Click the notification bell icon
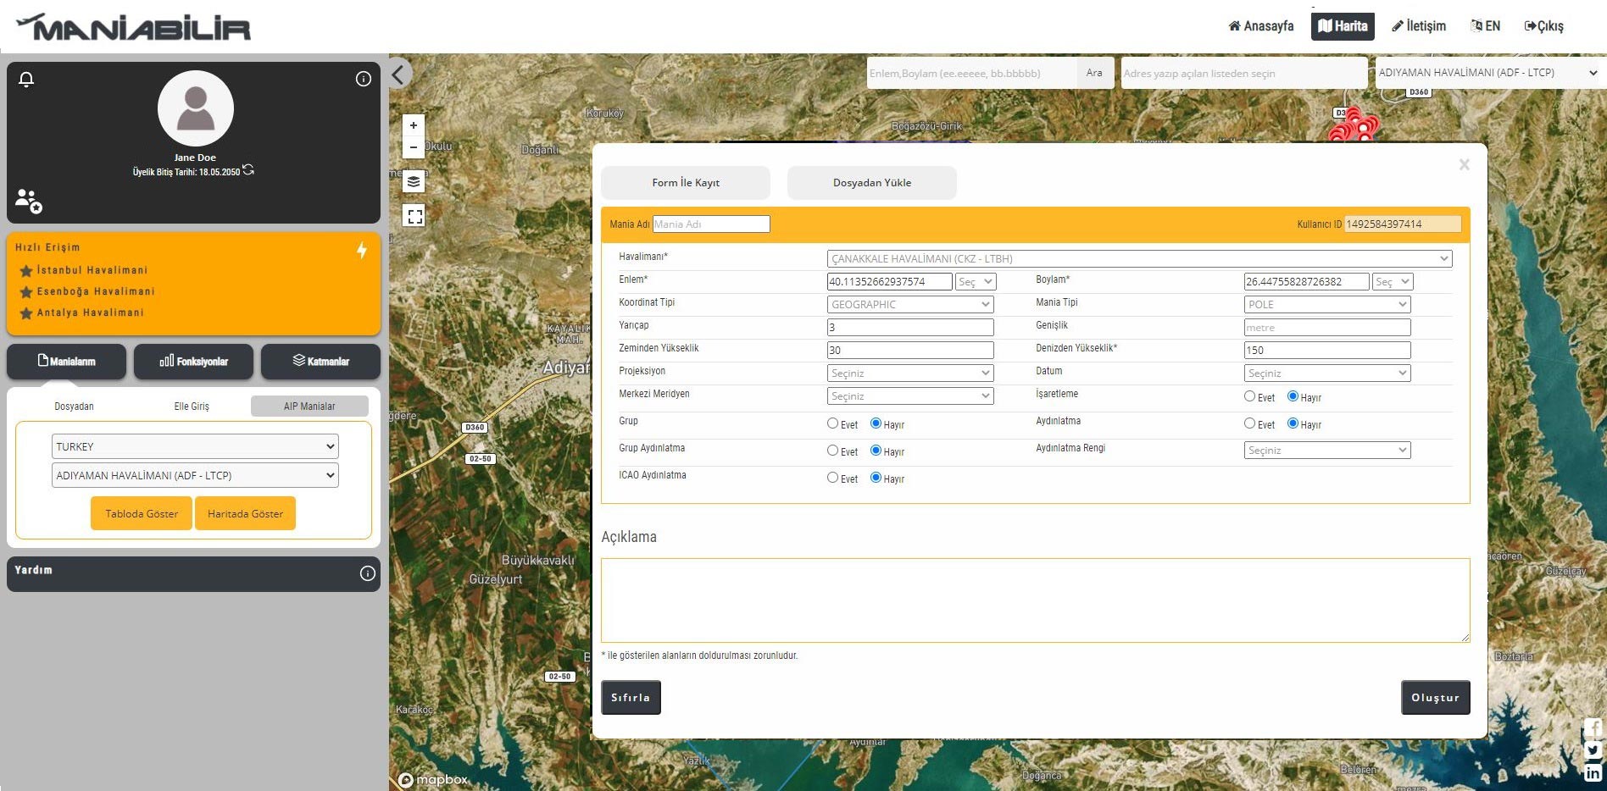 point(26,80)
